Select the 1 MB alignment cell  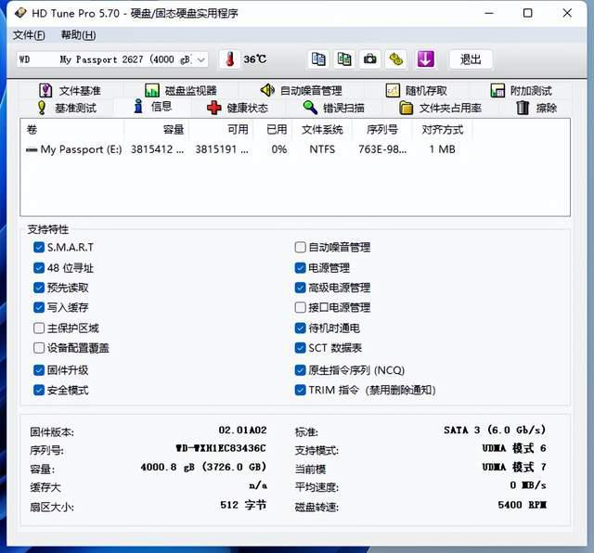pos(442,149)
